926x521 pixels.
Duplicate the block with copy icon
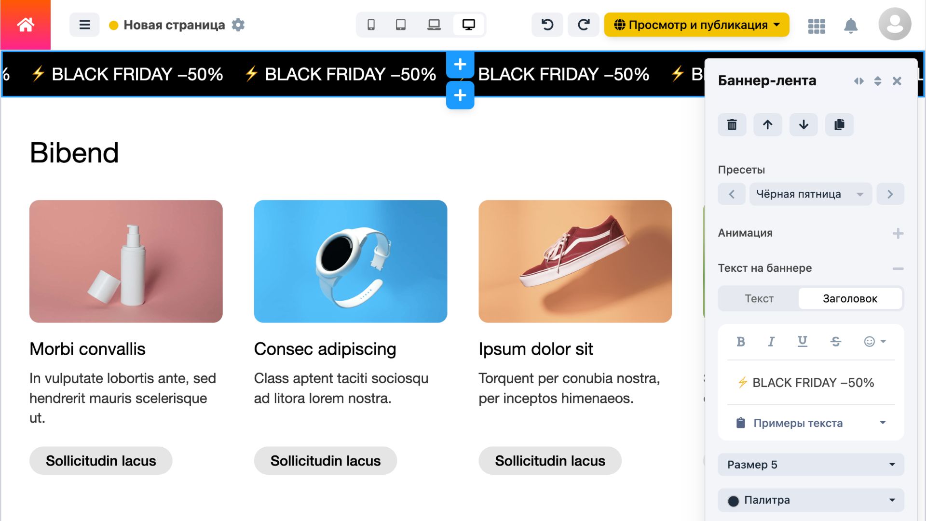pyautogui.click(x=839, y=125)
